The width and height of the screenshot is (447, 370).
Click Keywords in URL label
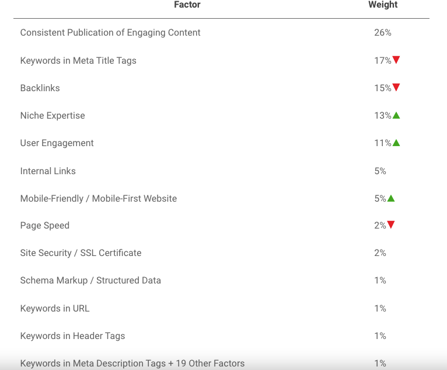(55, 309)
